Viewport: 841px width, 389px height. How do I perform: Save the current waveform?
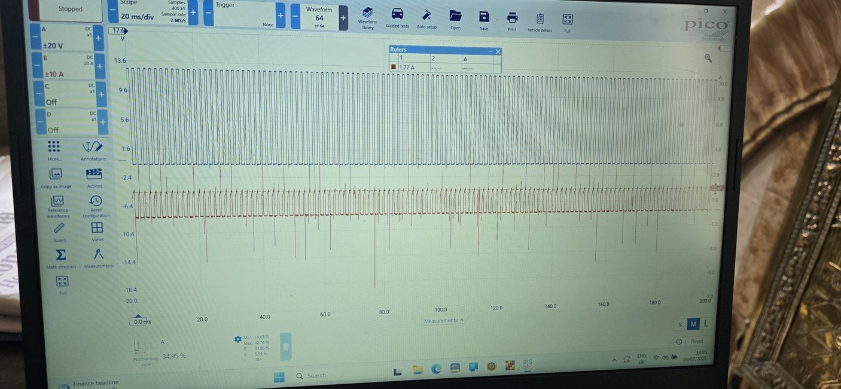click(484, 19)
